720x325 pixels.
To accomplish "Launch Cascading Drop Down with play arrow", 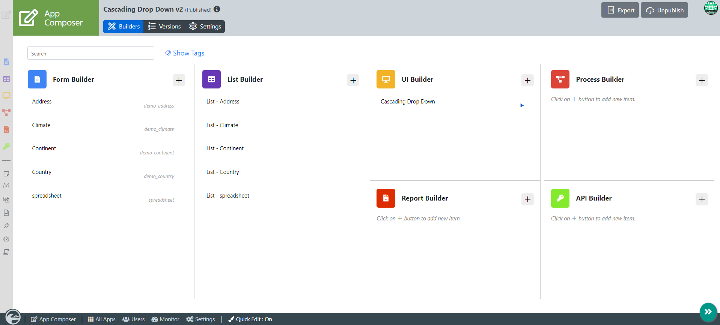I will click(x=522, y=105).
